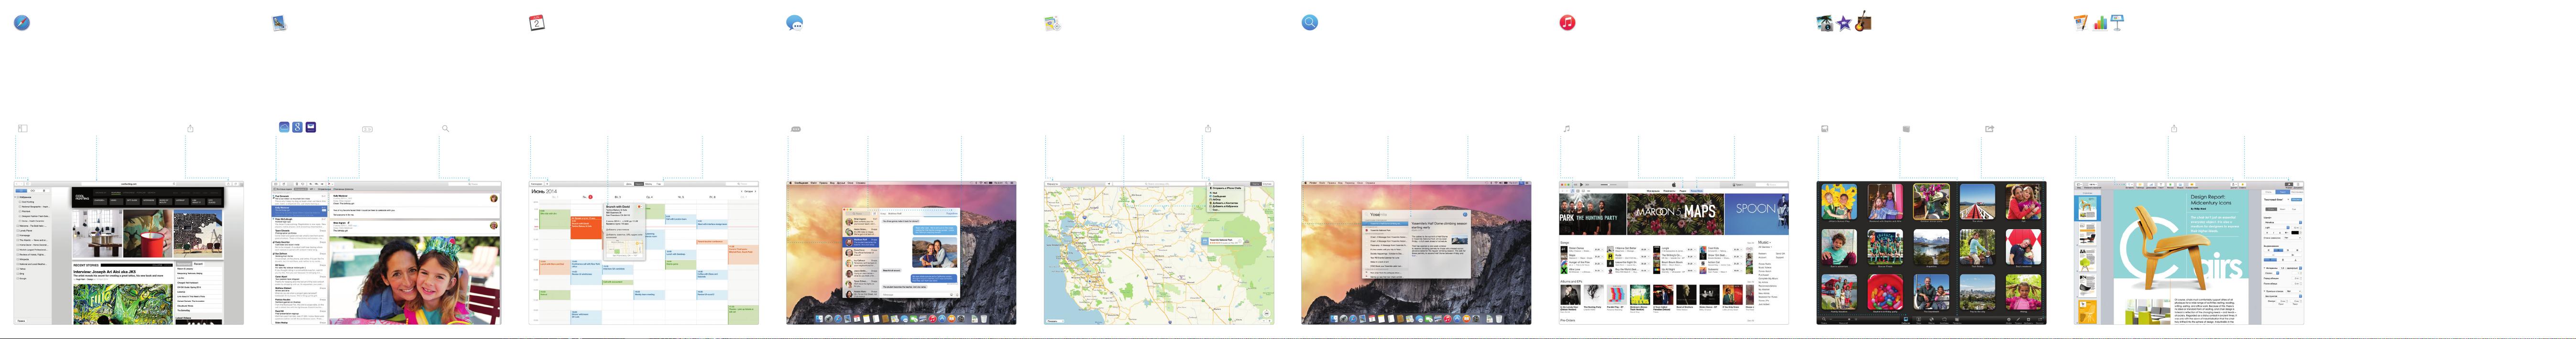The width and height of the screenshot is (2576, 339).
Task: Click the Июнь 2014 calendar heading
Action: [545, 191]
